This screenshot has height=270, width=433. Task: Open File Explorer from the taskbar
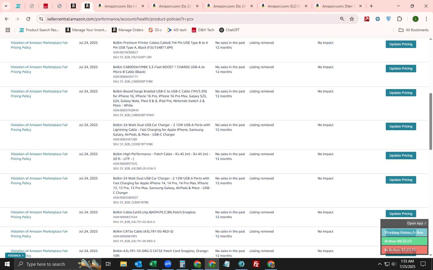click(x=124, y=264)
